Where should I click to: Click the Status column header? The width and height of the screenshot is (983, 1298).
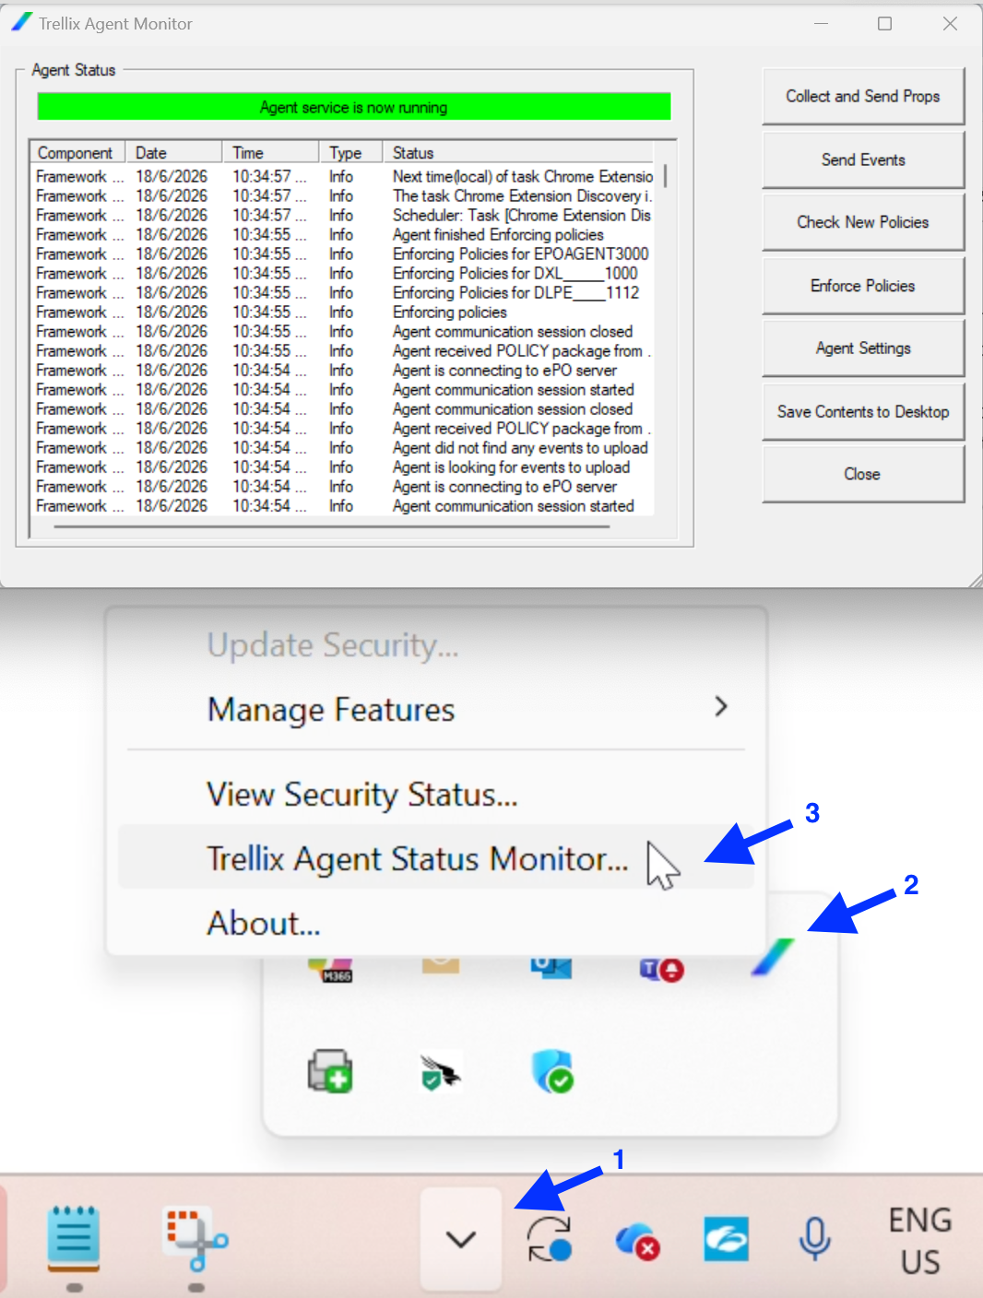pyautogui.click(x=519, y=152)
